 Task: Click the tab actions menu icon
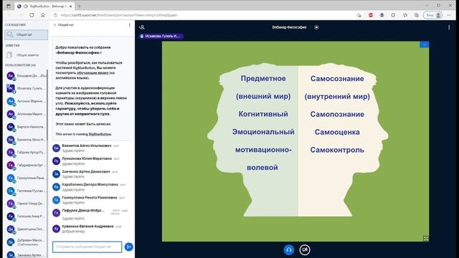(9, 6)
